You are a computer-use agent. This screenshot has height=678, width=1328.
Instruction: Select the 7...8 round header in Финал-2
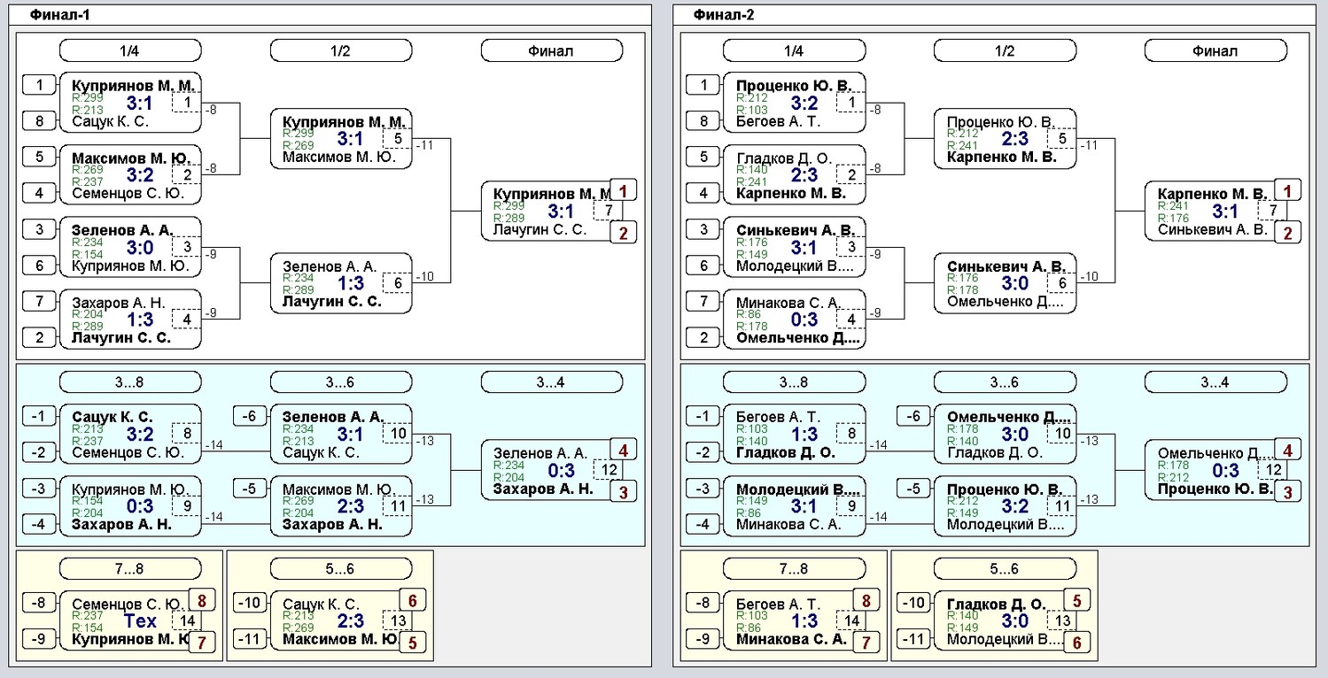click(795, 568)
